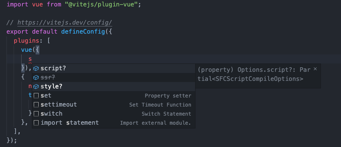Click the deprecated ssr? cube icon
The image size is (341, 147).
coord(36,77)
